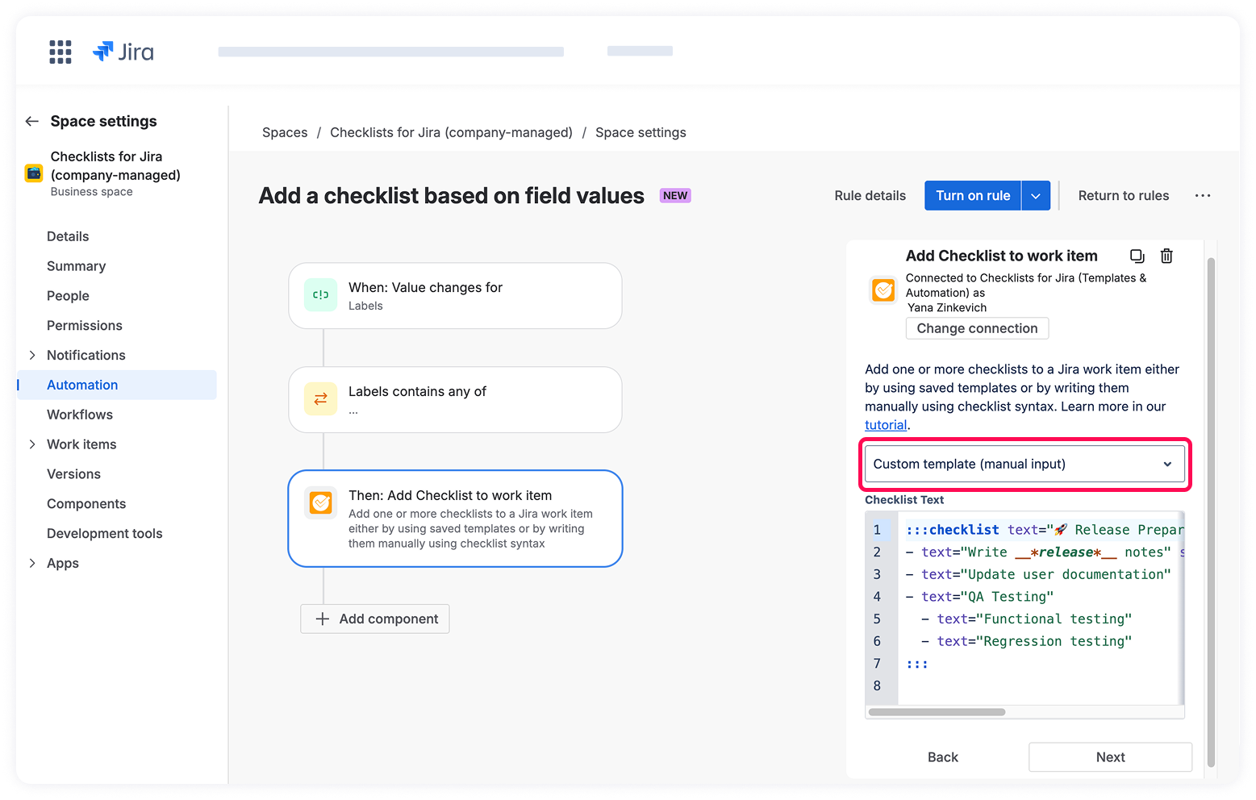
Task: Click the Checklists for Jira space avatar
Action: tap(34, 173)
